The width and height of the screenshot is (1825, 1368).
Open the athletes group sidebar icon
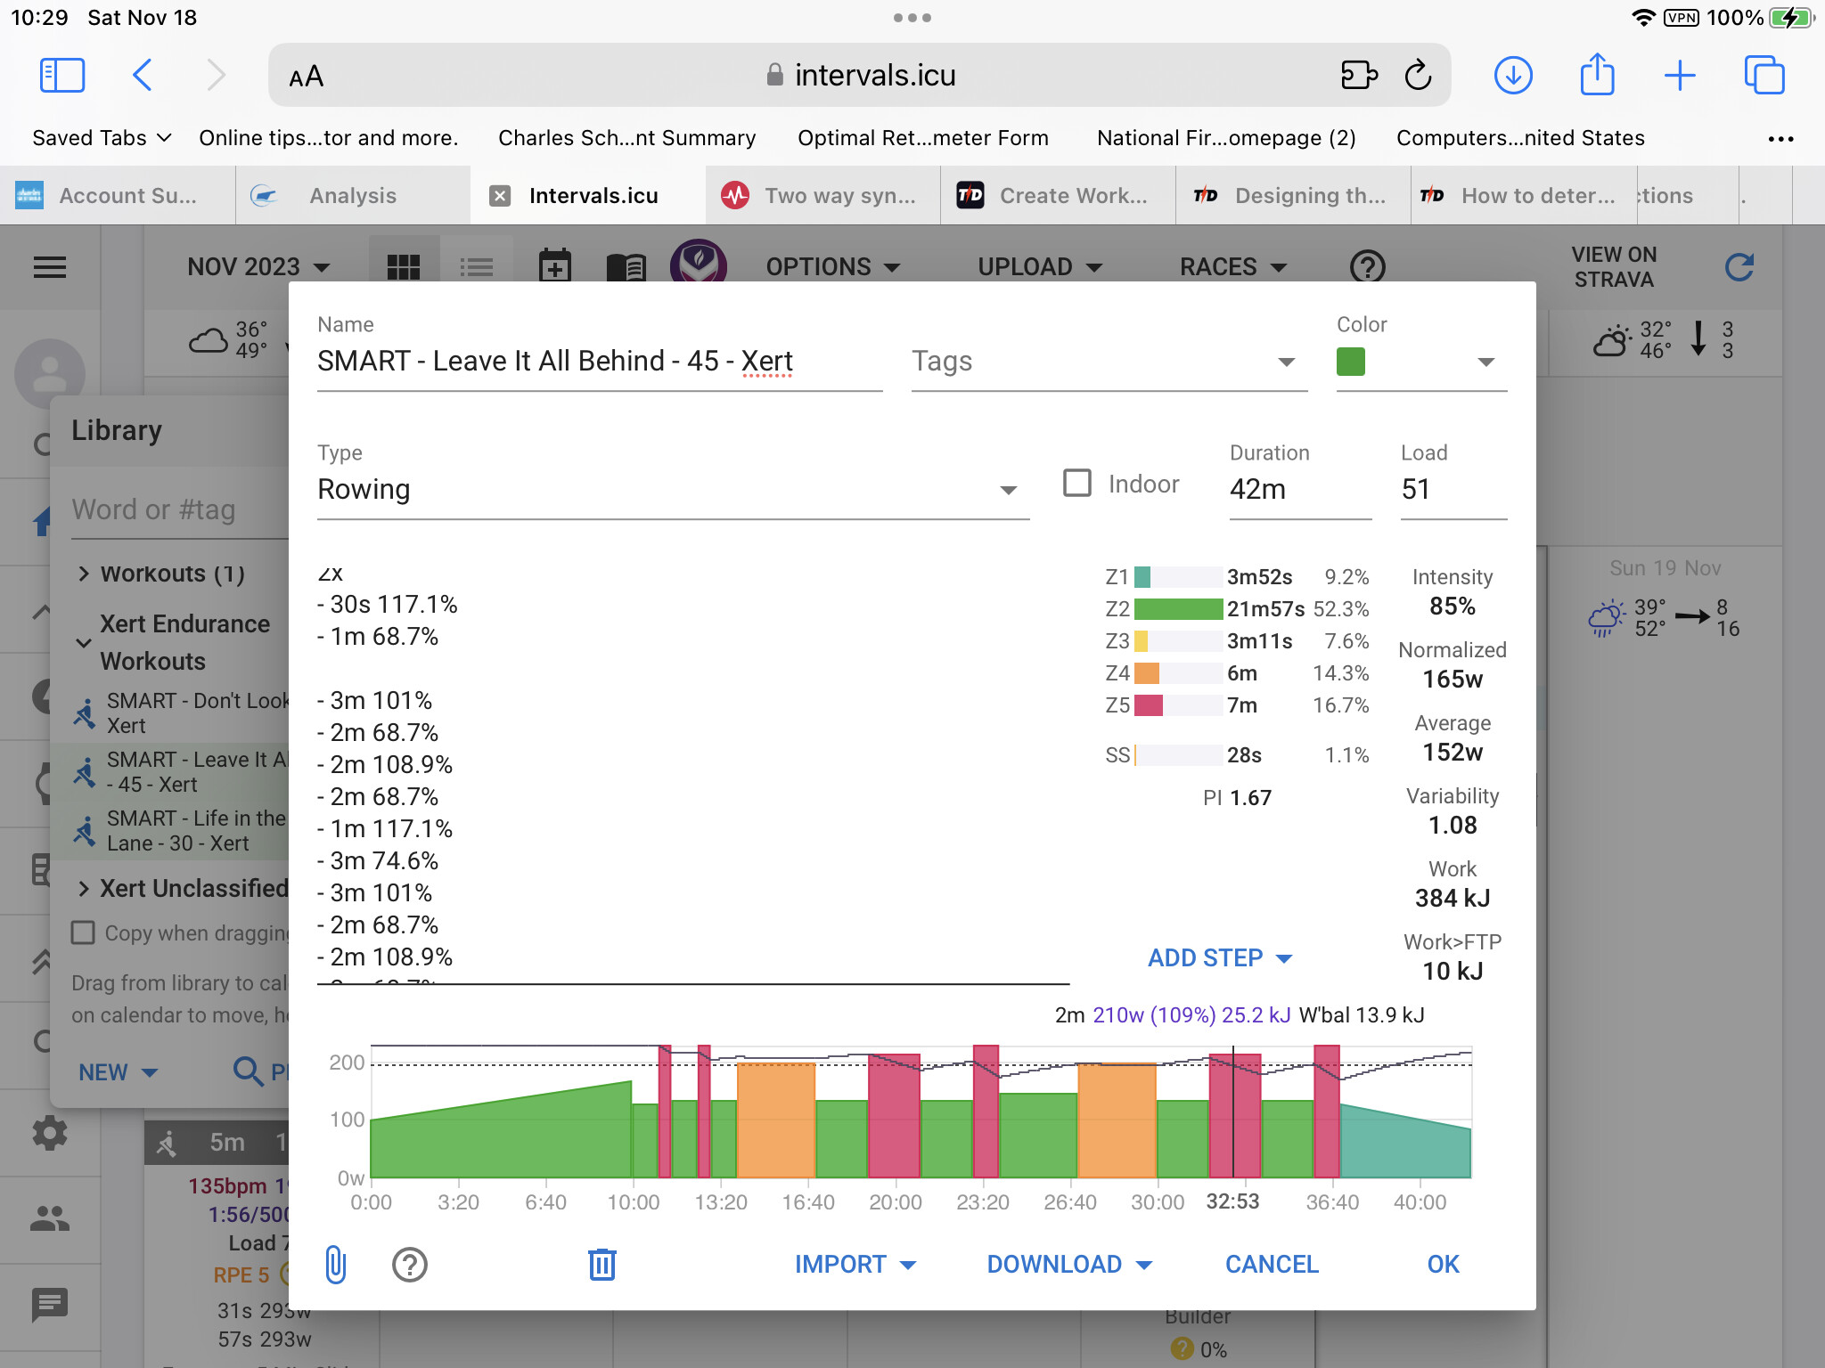tap(50, 1218)
